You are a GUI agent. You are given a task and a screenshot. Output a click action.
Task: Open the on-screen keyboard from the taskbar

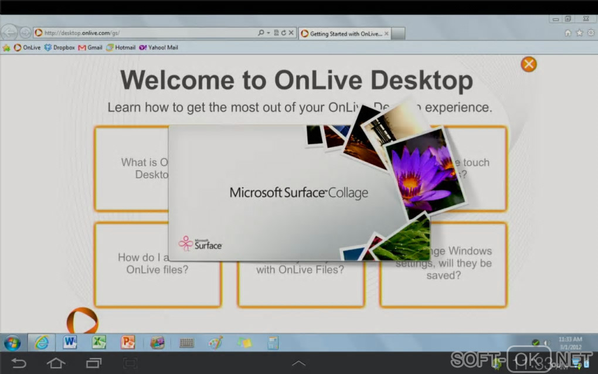(x=186, y=343)
